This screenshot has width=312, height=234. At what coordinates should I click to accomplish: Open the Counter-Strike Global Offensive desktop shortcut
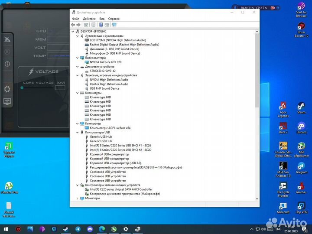(283, 149)
